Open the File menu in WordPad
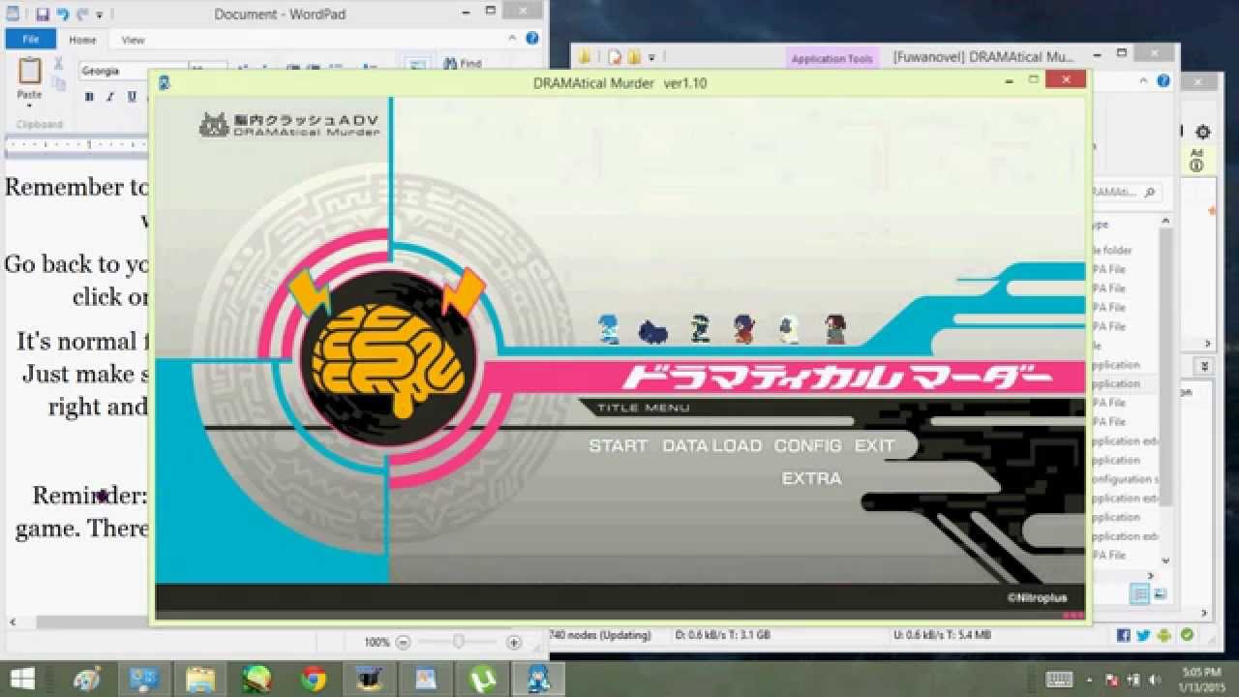Screen dimensions: 1239x697 coord(31,40)
